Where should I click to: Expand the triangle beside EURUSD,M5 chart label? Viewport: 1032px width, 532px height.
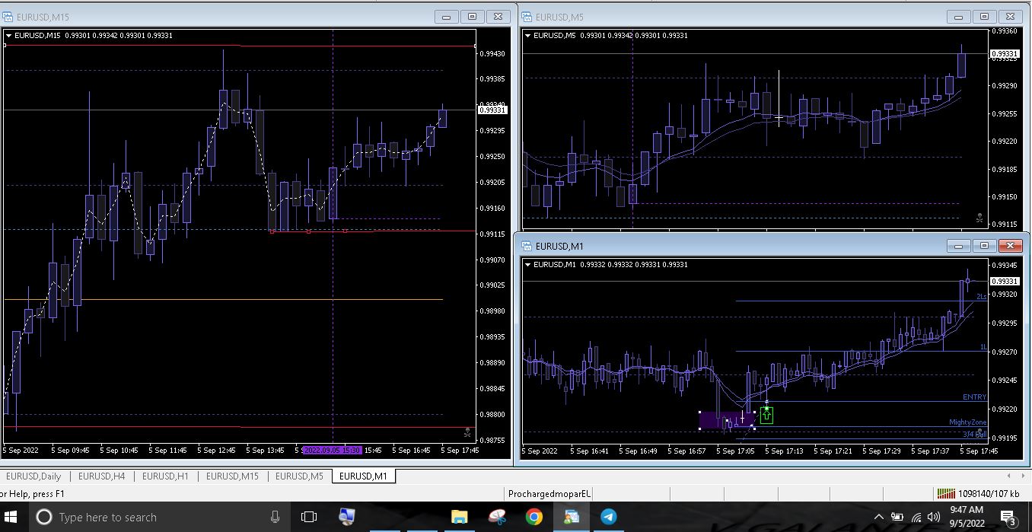pyautogui.click(x=528, y=35)
